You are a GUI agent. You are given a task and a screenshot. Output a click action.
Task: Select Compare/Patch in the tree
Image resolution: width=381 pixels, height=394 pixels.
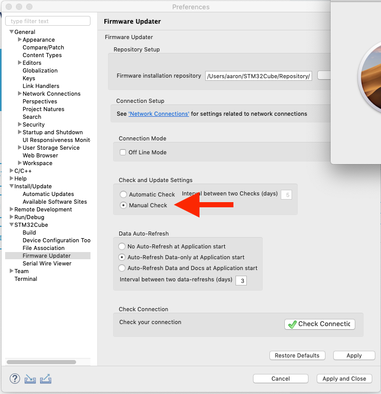click(43, 47)
